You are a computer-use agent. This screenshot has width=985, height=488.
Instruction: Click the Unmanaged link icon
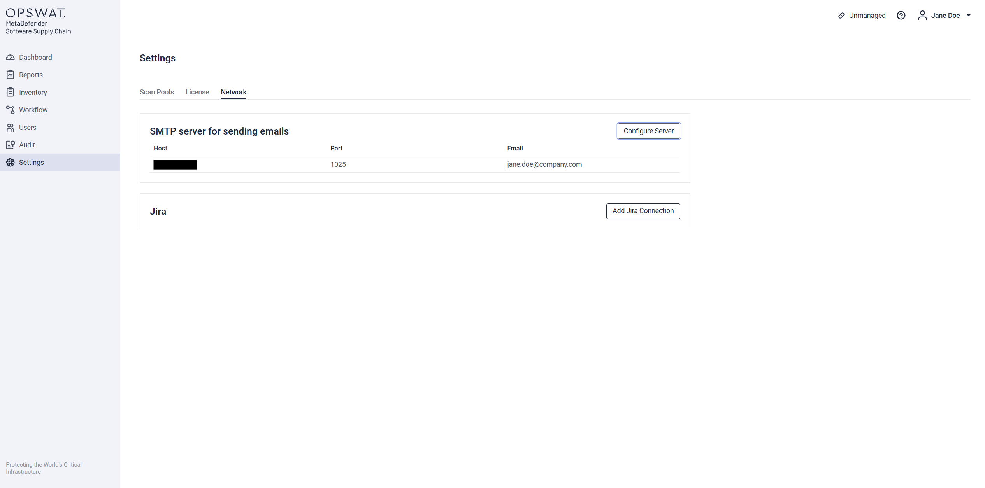coord(841,16)
